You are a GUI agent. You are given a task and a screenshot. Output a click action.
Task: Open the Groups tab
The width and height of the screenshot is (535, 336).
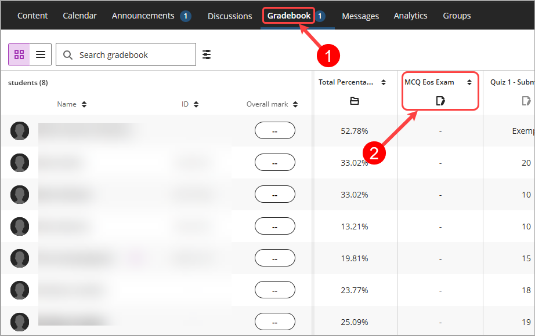(x=457, y=16)
